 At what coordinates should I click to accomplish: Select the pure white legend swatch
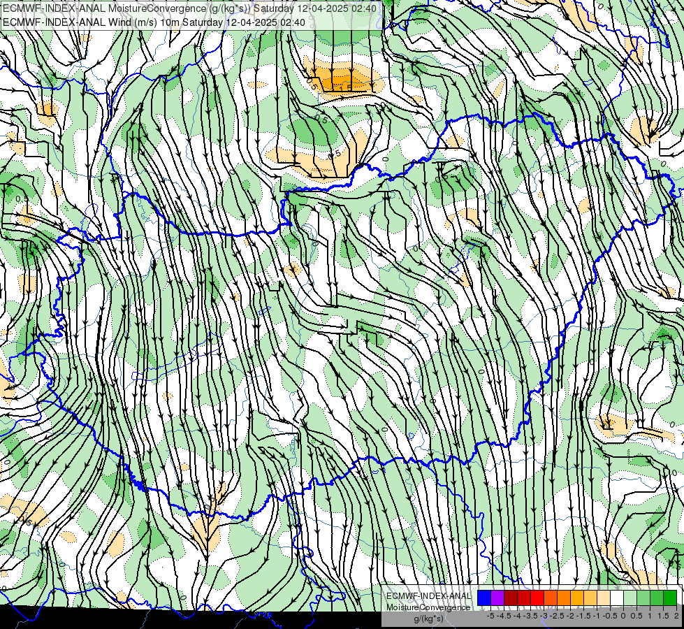[617, 598]
